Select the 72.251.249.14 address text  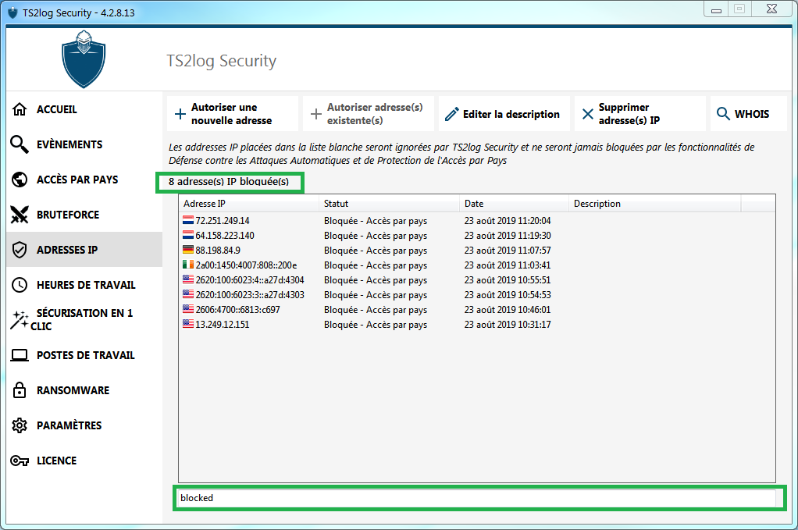point(223,221)
